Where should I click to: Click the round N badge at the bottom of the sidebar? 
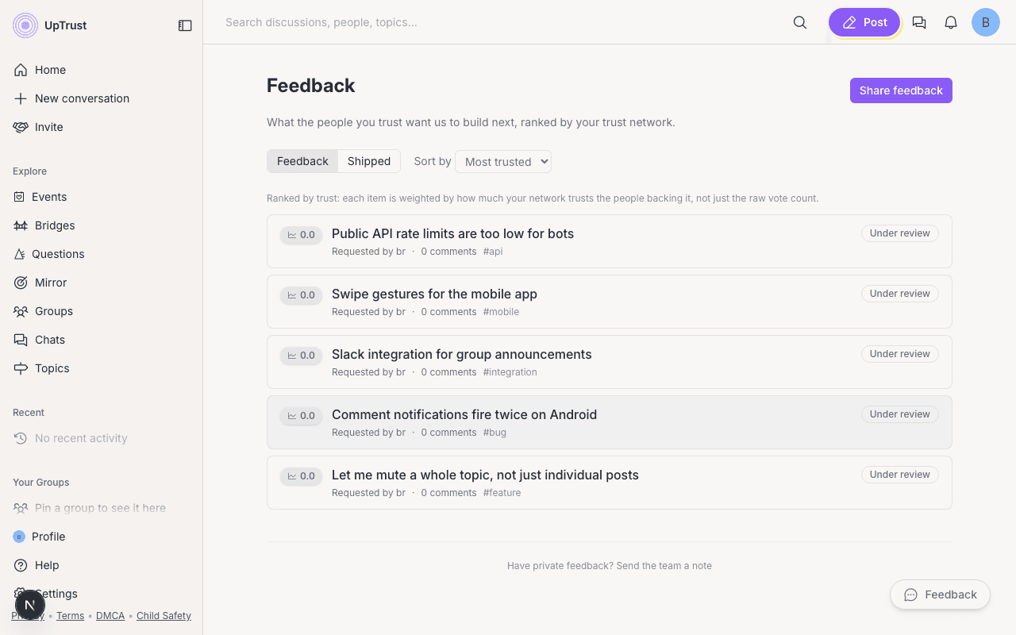[29, 605]
